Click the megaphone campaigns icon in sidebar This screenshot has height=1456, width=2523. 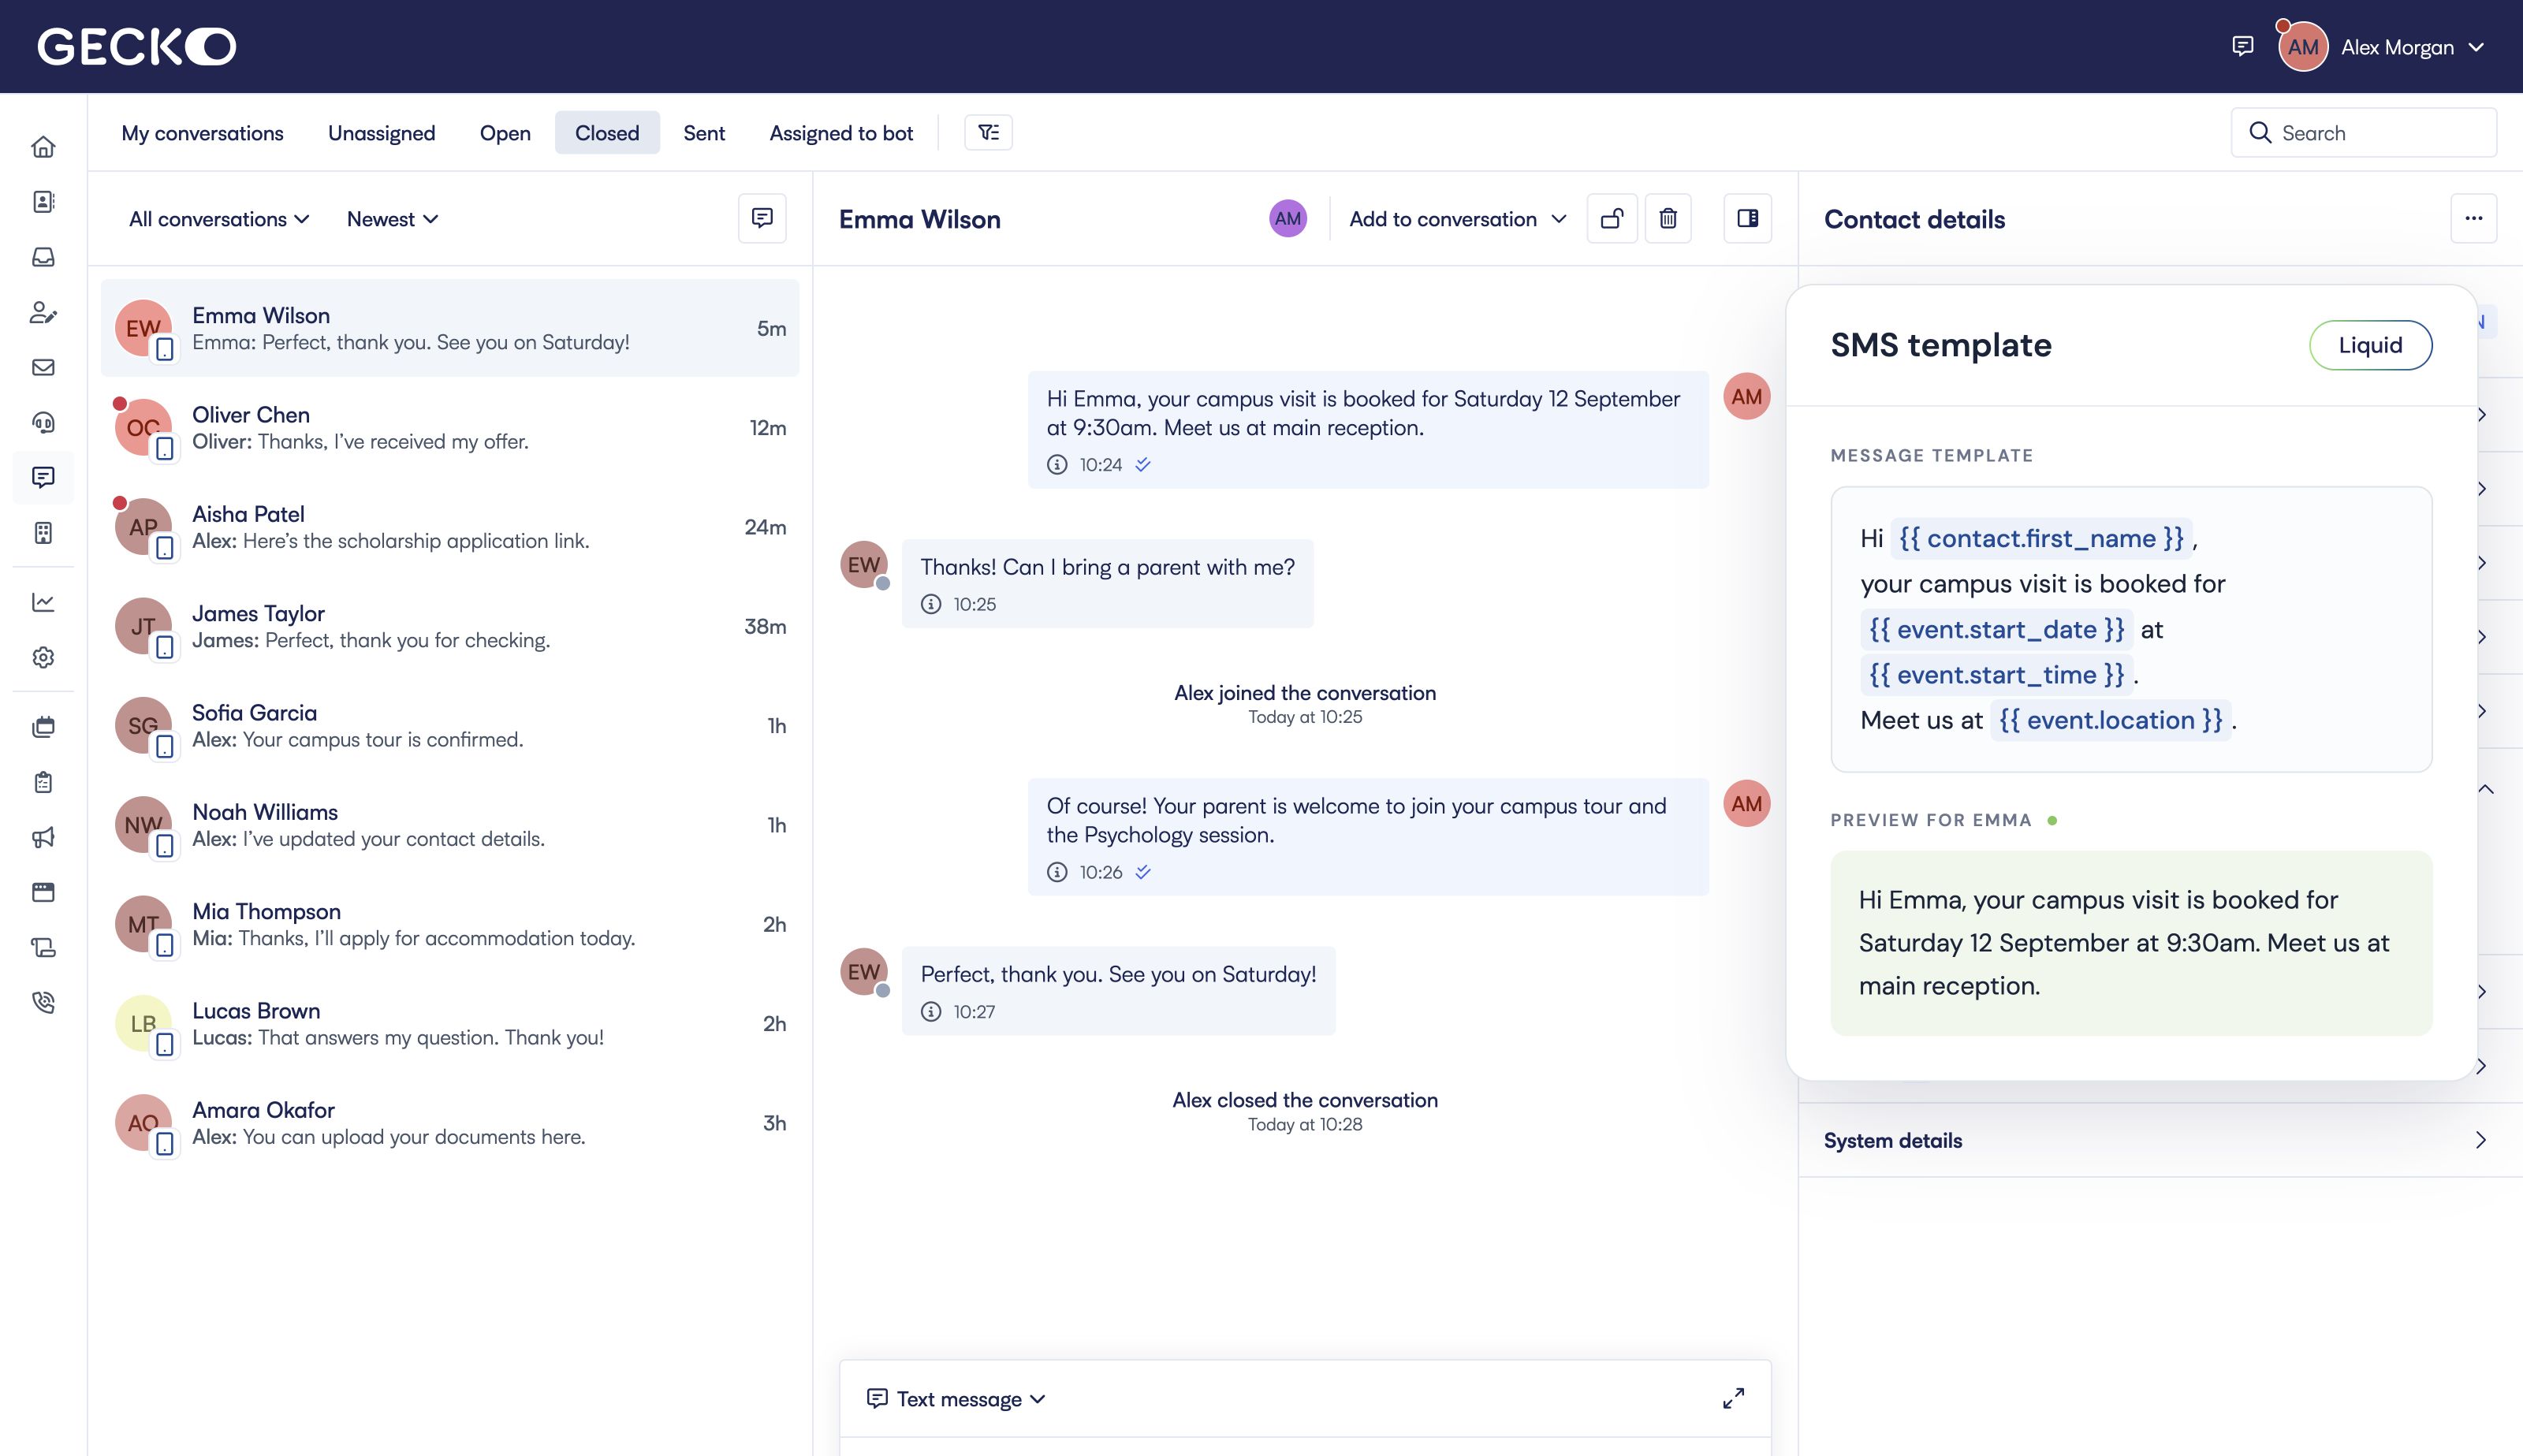[43, 837]
